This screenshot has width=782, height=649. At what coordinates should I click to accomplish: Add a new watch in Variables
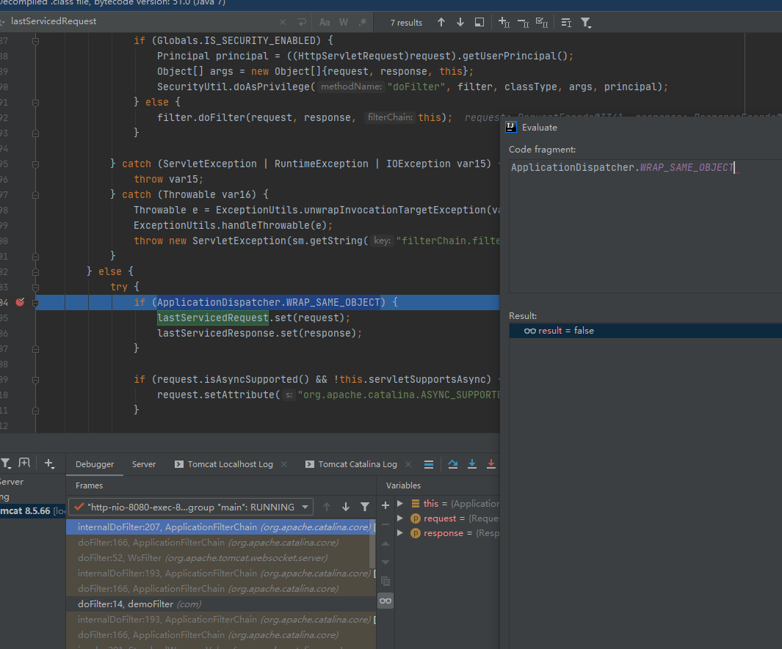click(385, 505)
